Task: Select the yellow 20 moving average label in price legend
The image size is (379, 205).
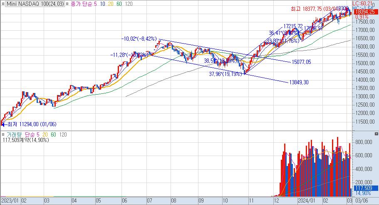Action: click(x=111, y=4)
